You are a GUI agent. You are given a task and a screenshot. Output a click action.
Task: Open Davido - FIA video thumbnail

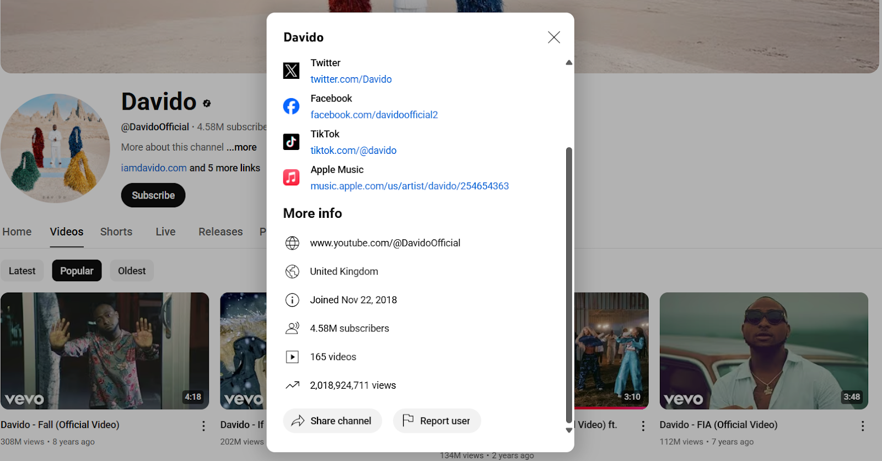[764, 351]
